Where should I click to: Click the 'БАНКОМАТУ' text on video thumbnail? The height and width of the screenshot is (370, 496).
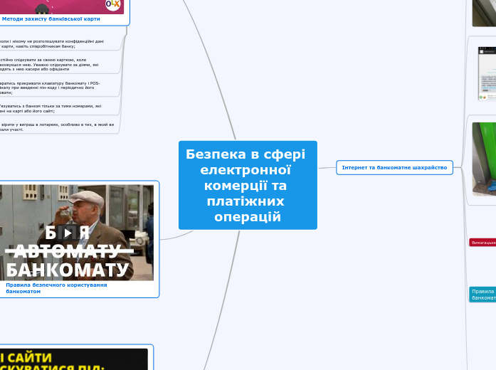68,270
